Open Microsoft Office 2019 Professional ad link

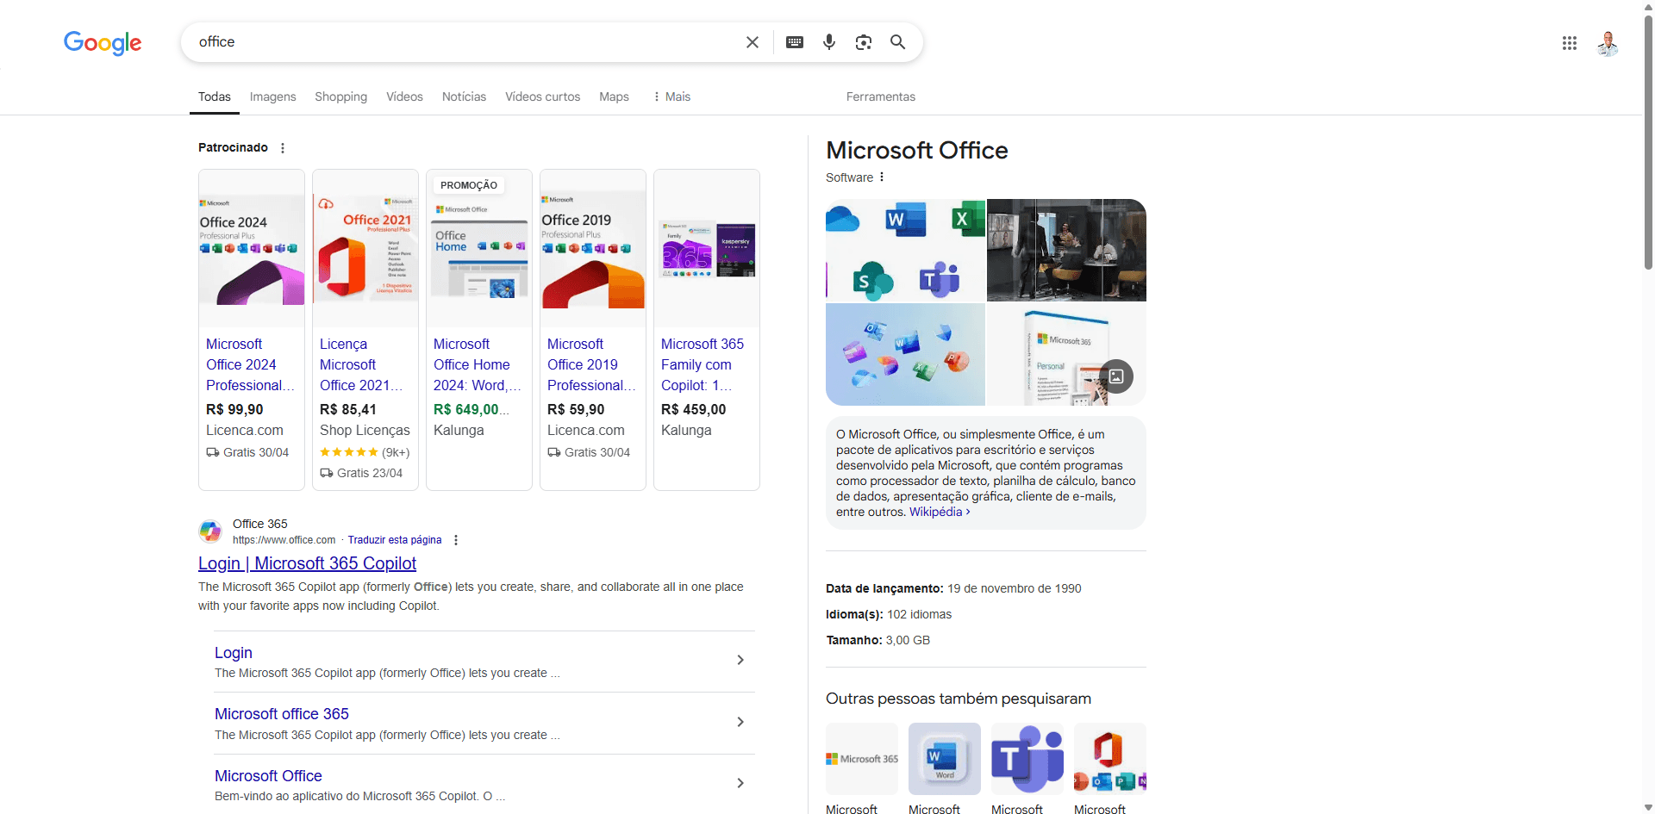(591, 364)
